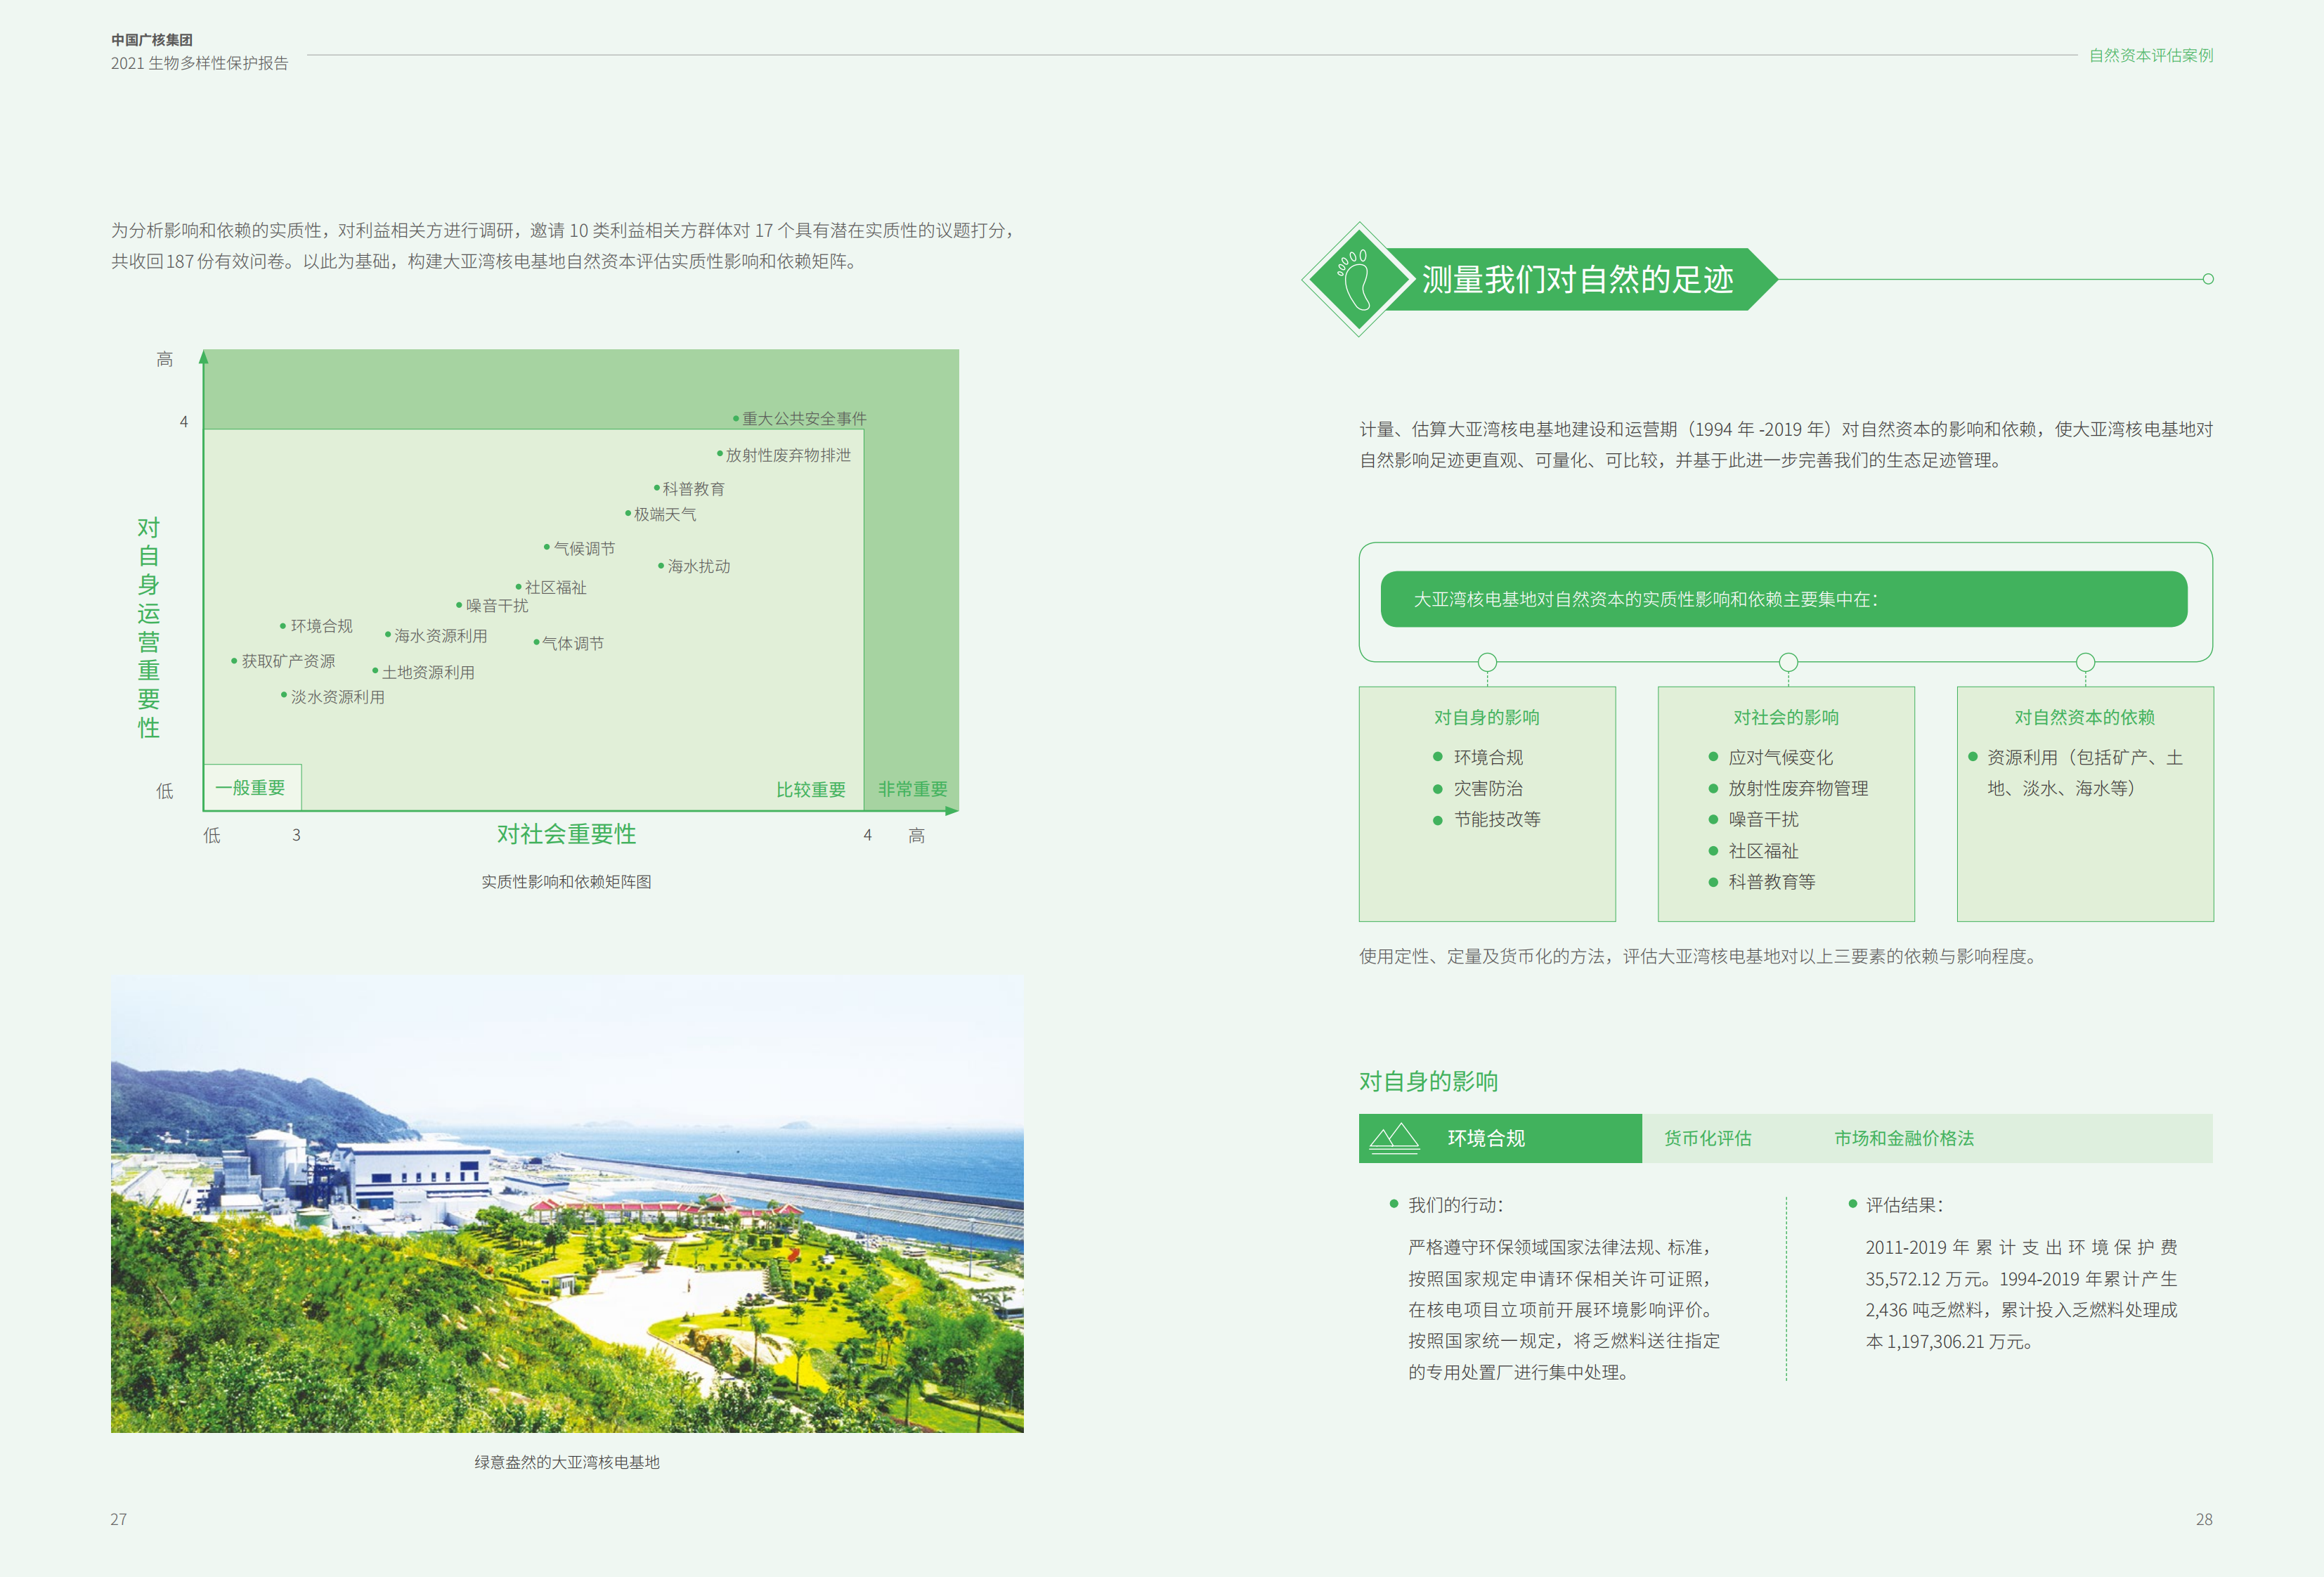Click the 对自身运营重要性 vertical axis title
Image resolution: width=2324 pixels, height=1577 pixels.
pyautogui.click(x=149, y=627)
